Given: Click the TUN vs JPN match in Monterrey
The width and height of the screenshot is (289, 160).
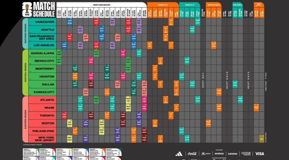Looking at the screenshot, I should 107,69.
